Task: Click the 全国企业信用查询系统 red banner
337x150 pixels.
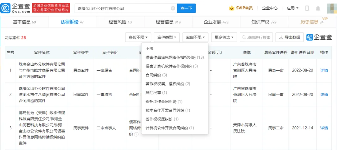Action: click(51, 8)
